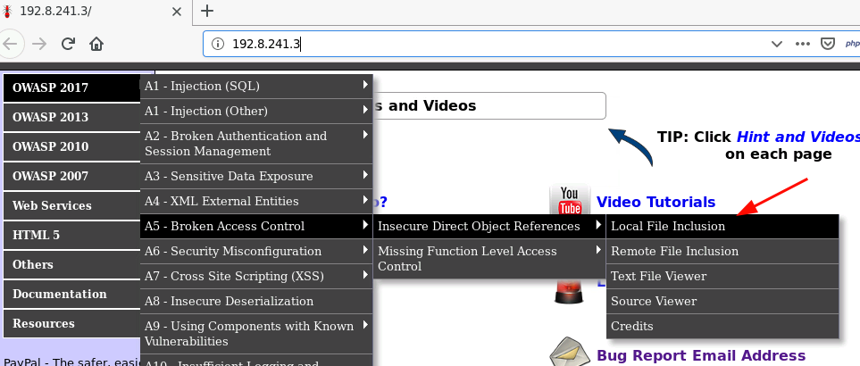This screenshot has height=366, width=860.
Task: Open the Video Tutorials link
Action: tap(656, 202)
